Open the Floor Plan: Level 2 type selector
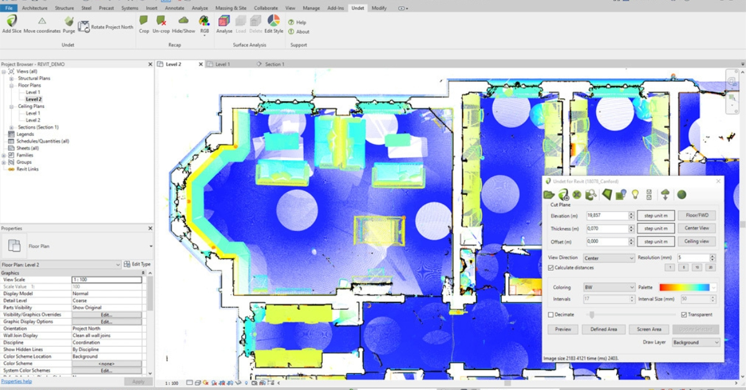746x390 pixels. coord(61,265)
